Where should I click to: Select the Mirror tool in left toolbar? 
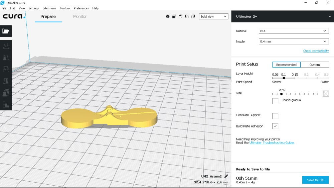(6, 81)
